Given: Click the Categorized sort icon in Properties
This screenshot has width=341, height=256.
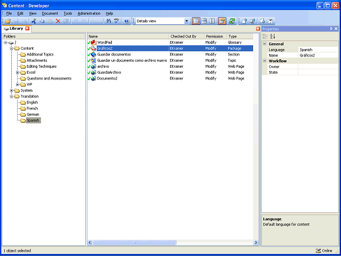Looking at the screenshot, I should [x=265, y=36].
